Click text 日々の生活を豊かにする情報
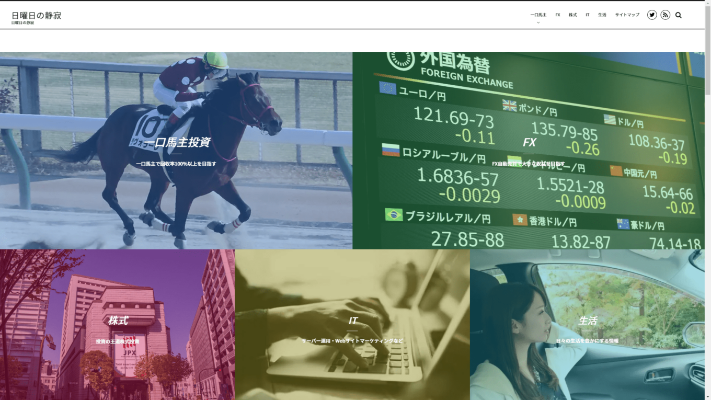Screen dimensions: 711x400 pyautogui.click(x=587, y=341)
